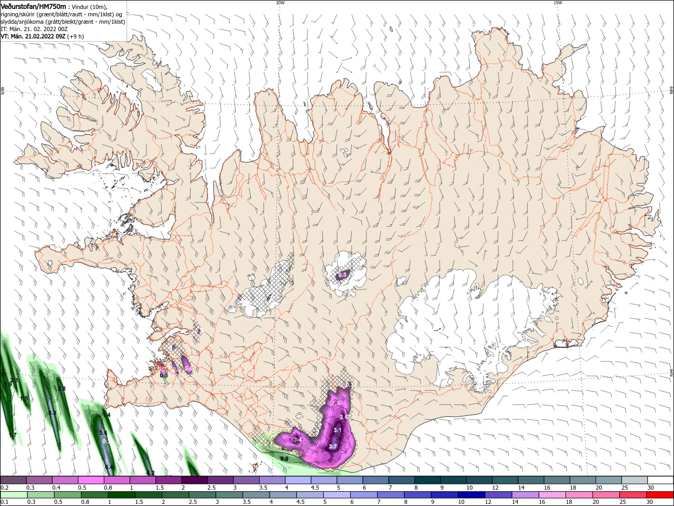The image size is (674, 506).
Task: Click the 20W longitude label
Action: [x=280, y=3]
